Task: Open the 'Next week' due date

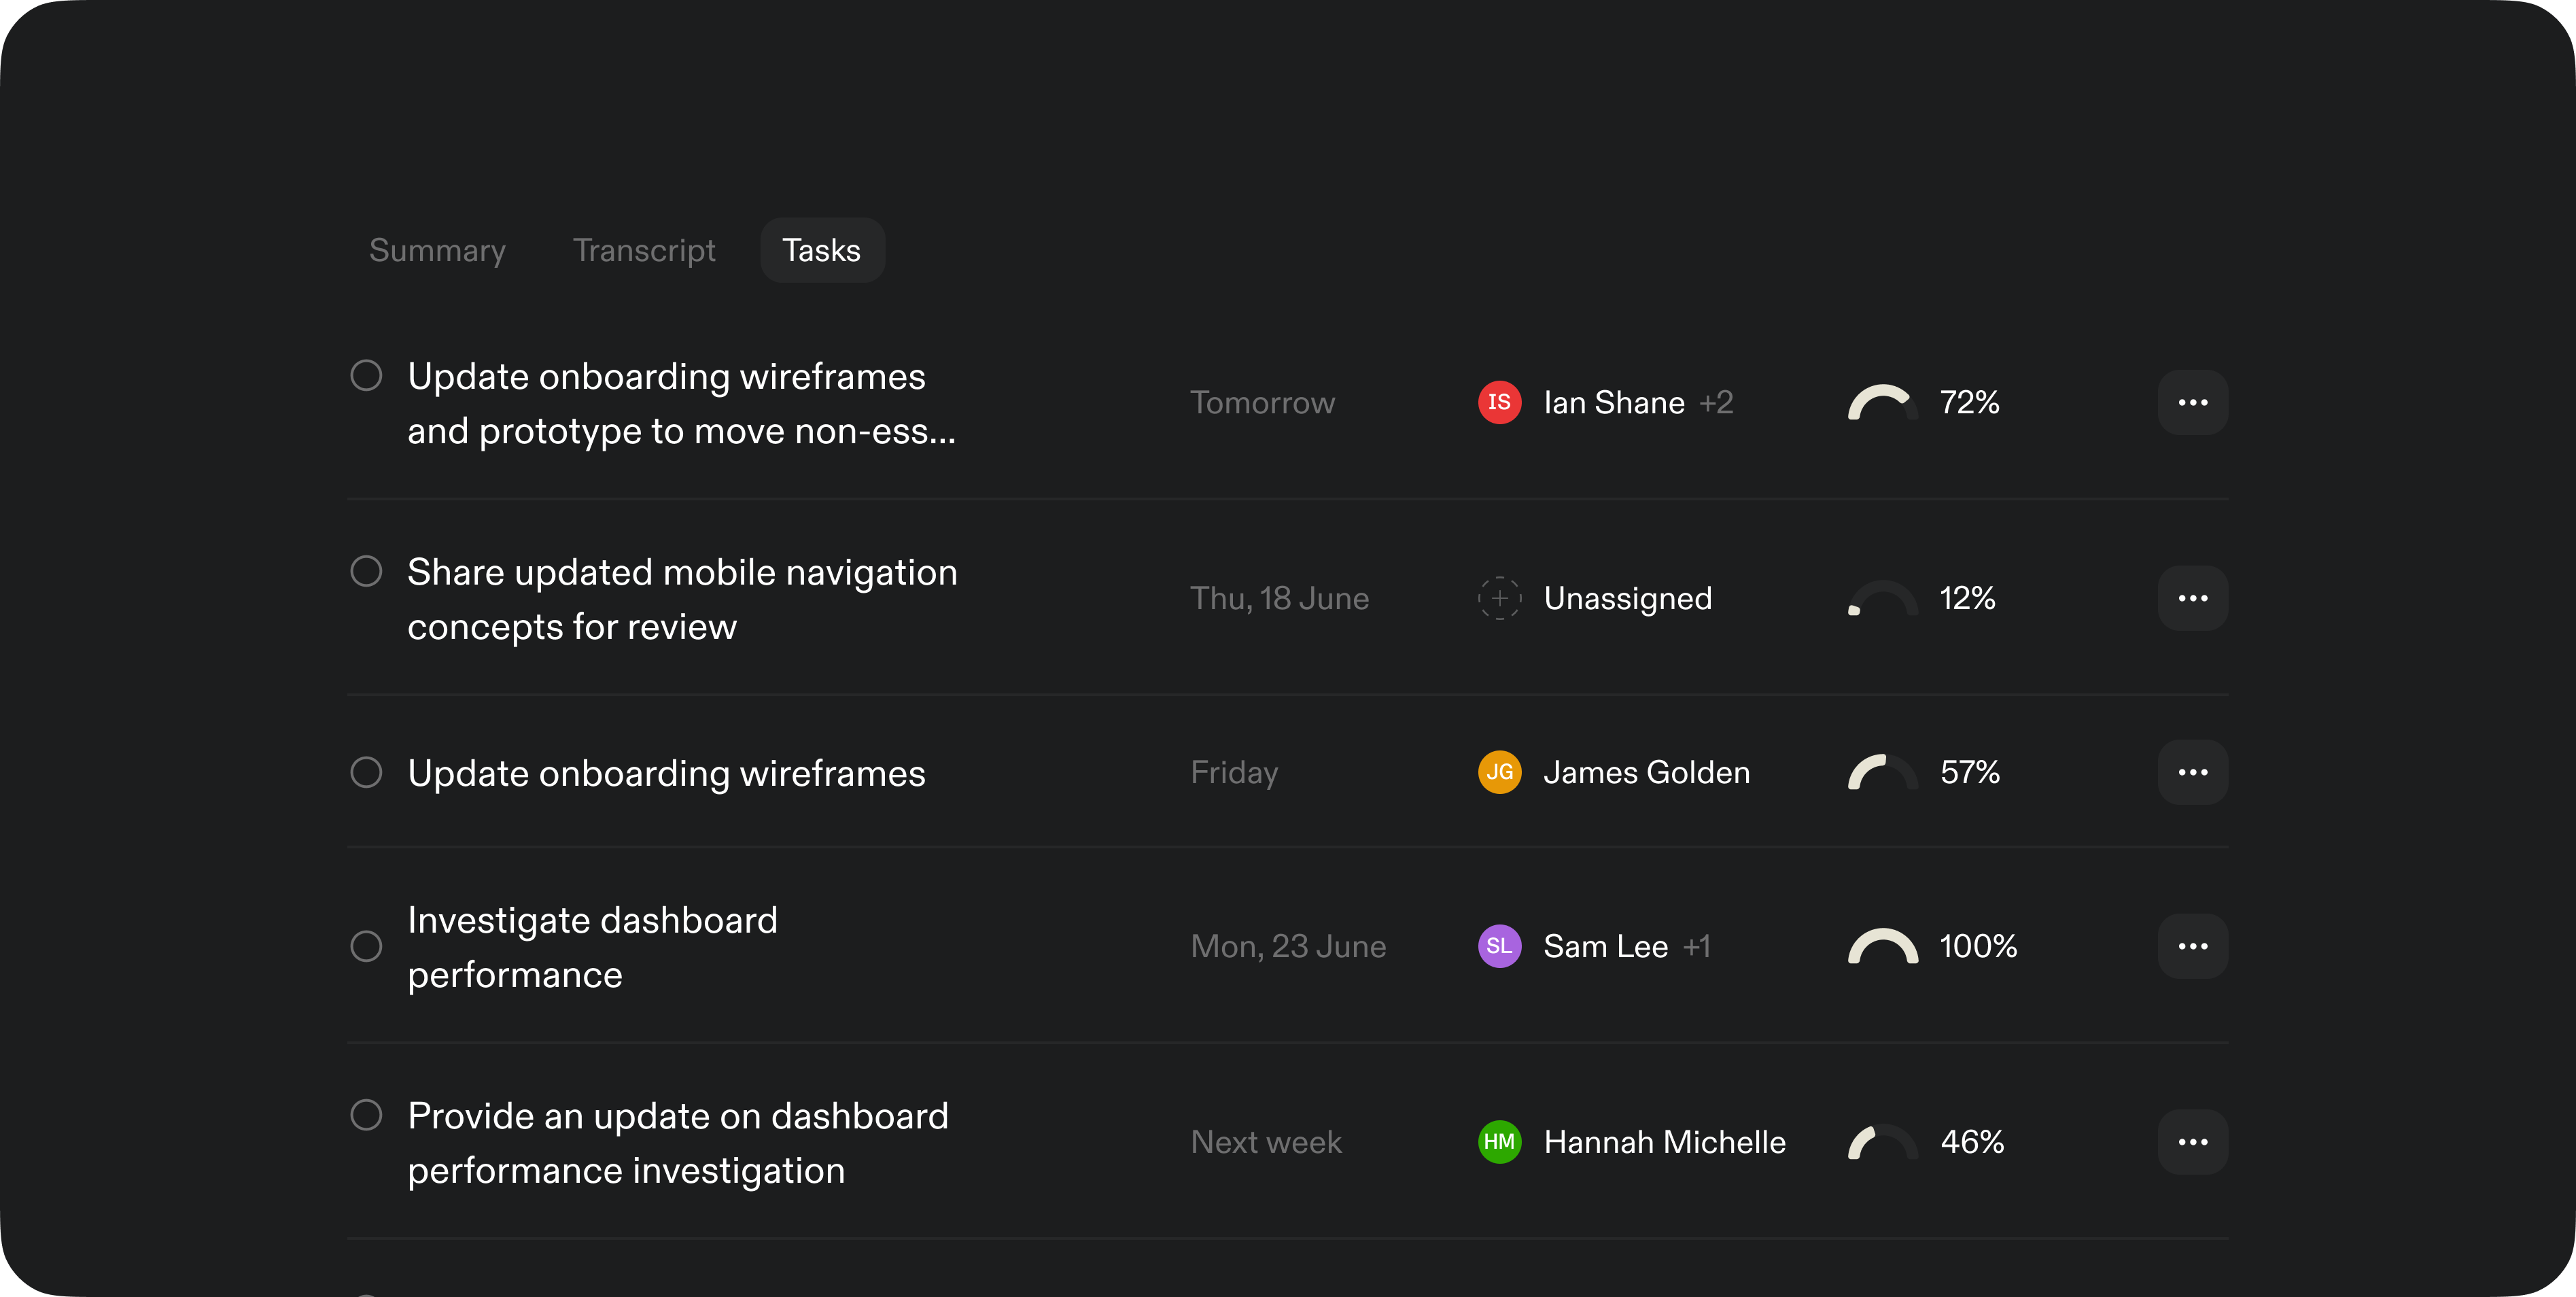Action: click(x=1266, y=1142)
